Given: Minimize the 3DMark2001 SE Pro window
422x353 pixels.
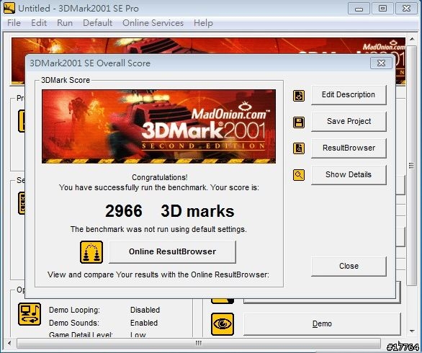Looking at the screenshot, I should pos(359,9).
